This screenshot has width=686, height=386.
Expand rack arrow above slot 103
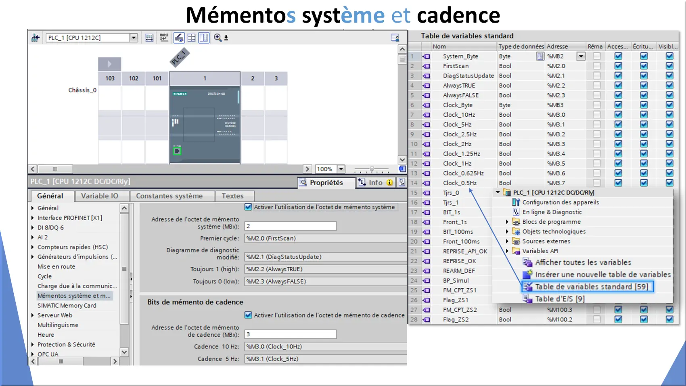pyautogui.click(x=109, y=64)
